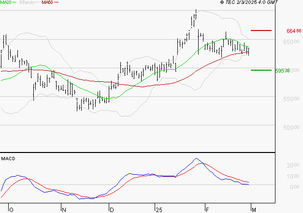Viewport: 303px width, 213px height.
Task: Click the green support line marker
Action: 261,70
